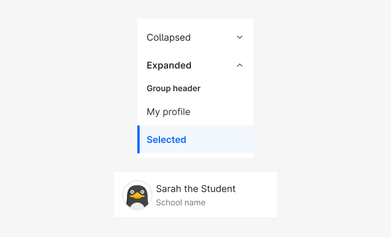Screen dimensions: 391x237
Task: Click the School name subtitle text
Action: pos(181,203)
